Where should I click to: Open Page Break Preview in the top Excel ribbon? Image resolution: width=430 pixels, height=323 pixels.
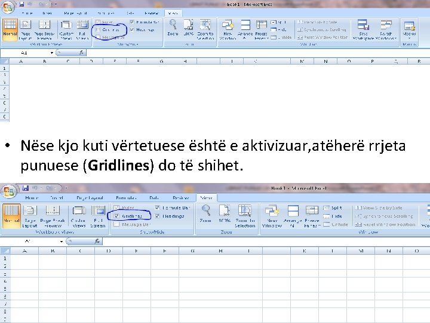(x=44, y=30)
